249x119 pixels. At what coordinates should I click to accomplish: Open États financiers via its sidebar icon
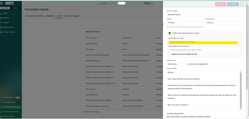[1, 27]
